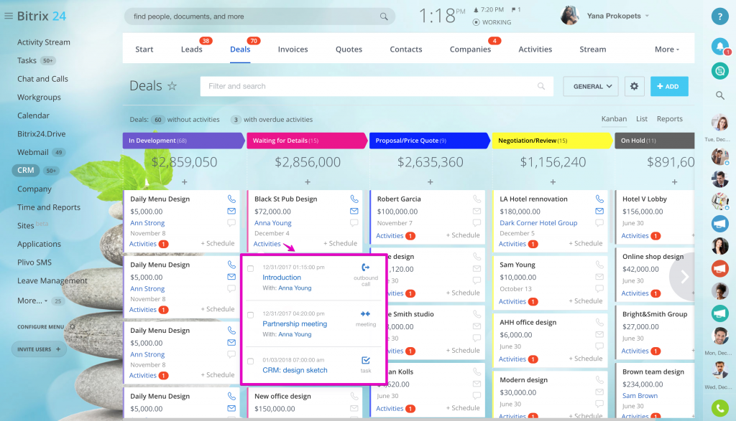Click the search icon in the right sidebar
The height and width of the screenshot is (421, 736).
point(719,95)
